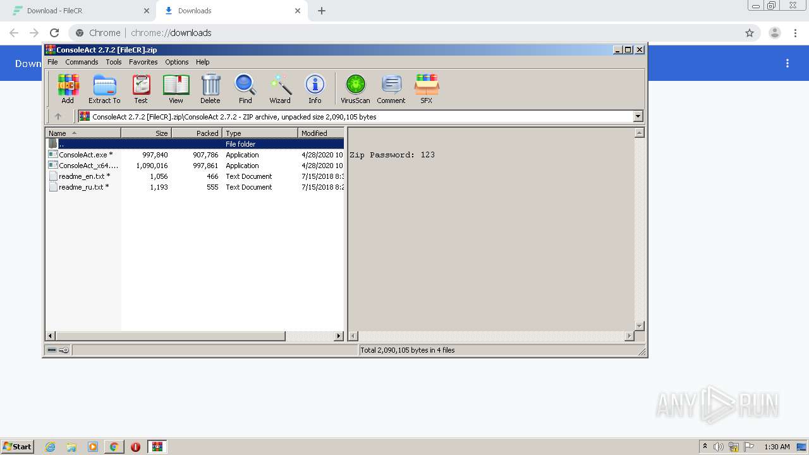Click the readme_en.txt document icon
The height and width of the screenshot is (455, 809).
[x=53, y=176]
